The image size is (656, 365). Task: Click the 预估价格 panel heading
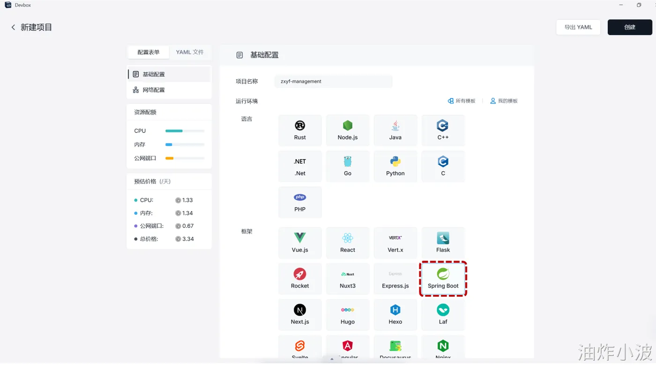point(152,182)
